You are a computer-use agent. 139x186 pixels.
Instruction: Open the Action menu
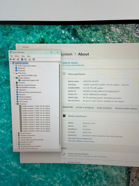click(17, 56)
